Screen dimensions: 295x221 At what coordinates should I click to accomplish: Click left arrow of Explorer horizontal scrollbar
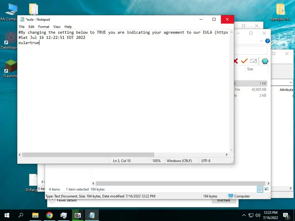94,183
